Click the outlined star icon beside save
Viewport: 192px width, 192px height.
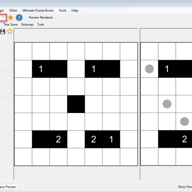[x=10, y=31]
